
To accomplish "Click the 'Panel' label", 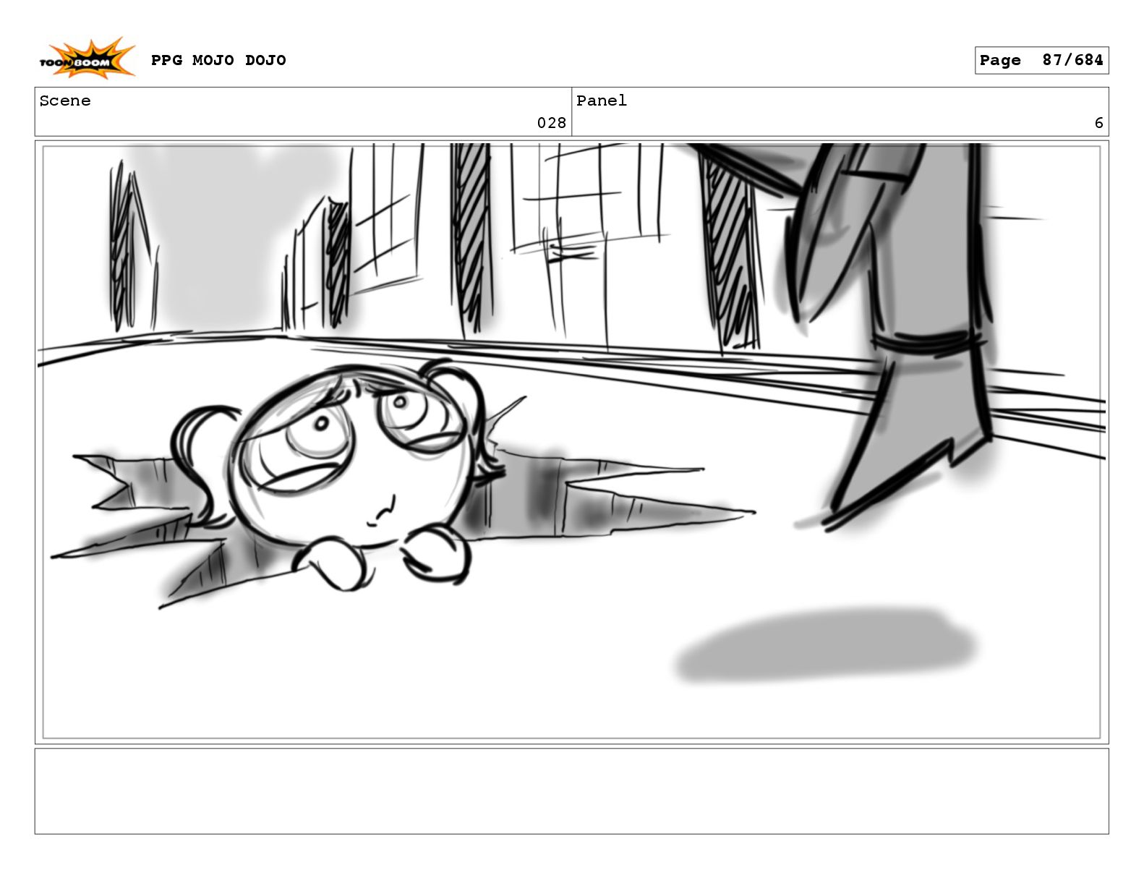I will [602, 101].
